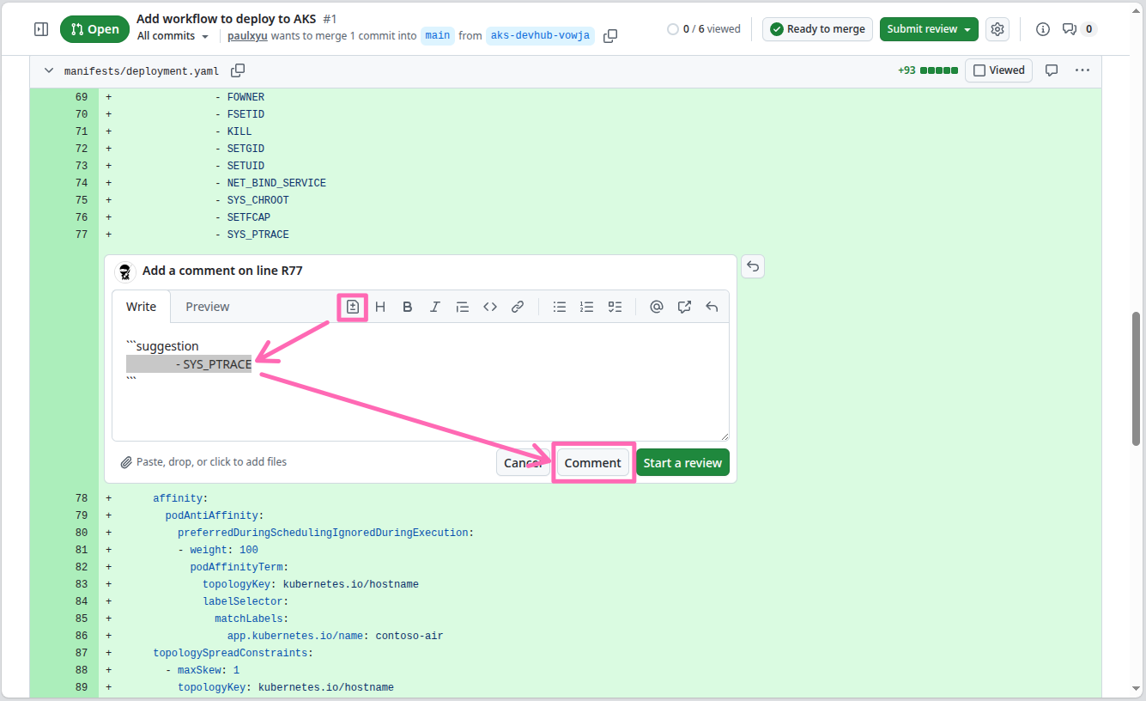Click the paperclip attach files icon

(126, 462)
